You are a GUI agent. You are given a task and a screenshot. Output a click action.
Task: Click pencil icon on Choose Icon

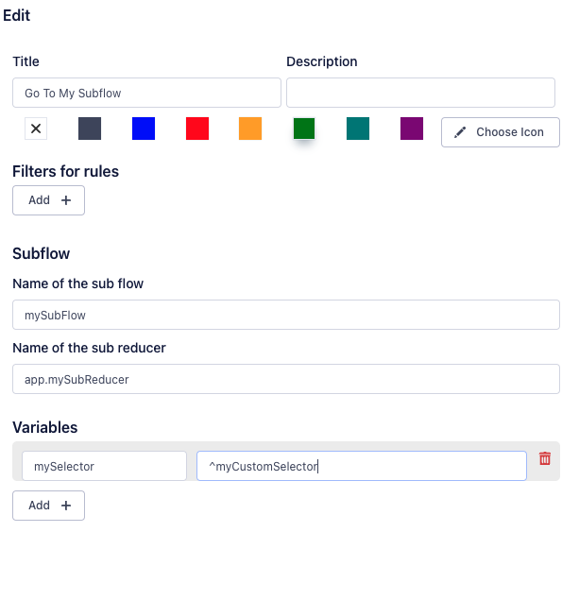[x=461, y=132]
